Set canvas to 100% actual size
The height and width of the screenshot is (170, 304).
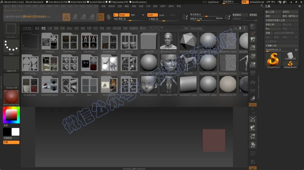coord(252,56)
